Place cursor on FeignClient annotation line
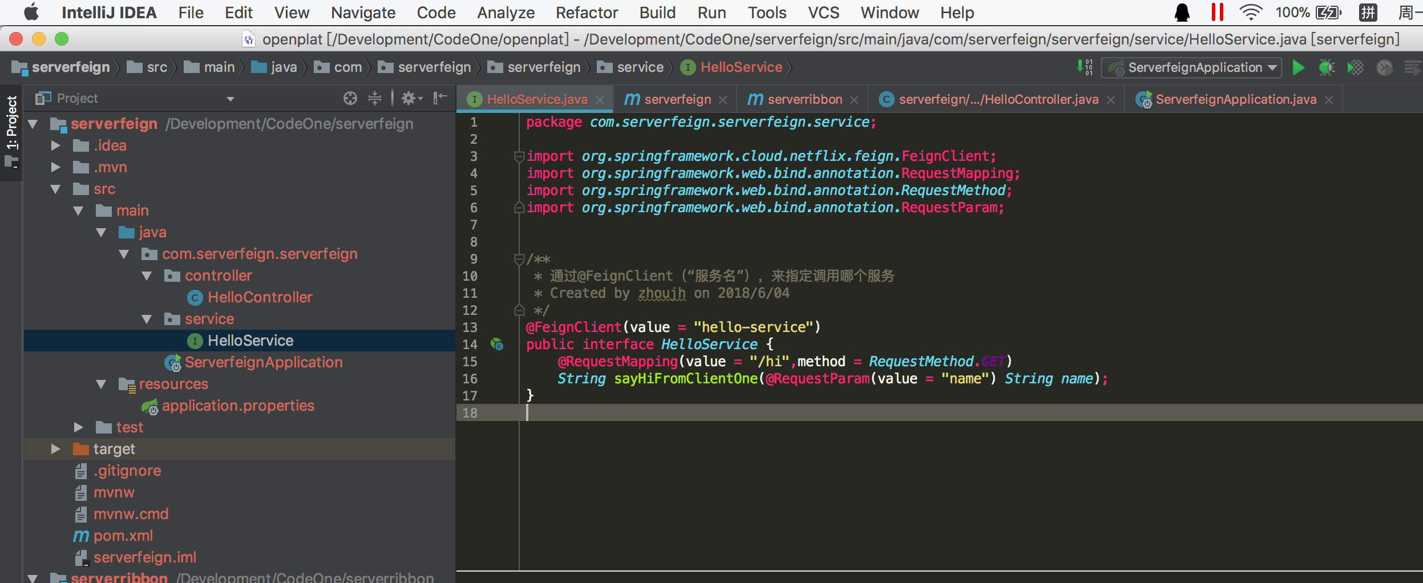This screenshot has height=583, width=1423. tap(673, 327)
